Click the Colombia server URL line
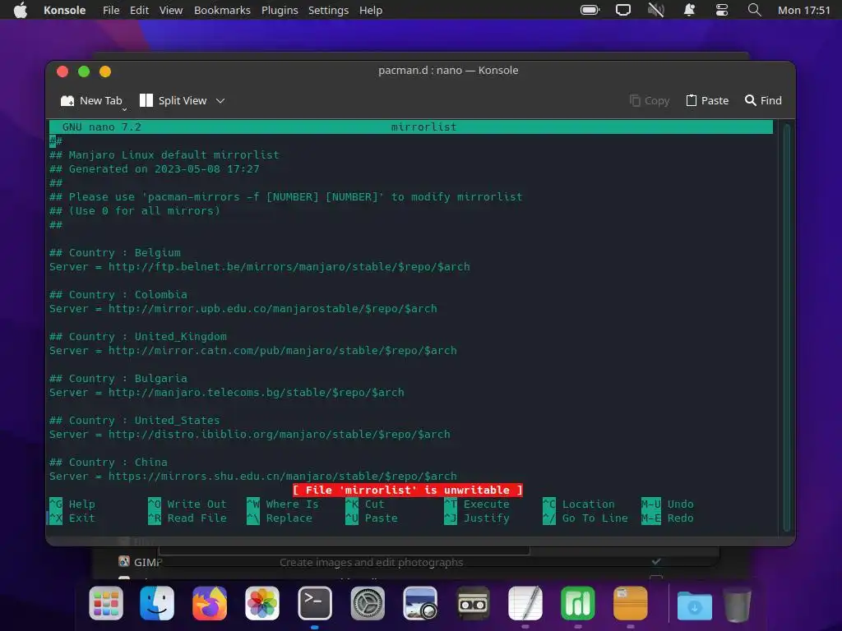This screenshot has width=842, height=631. 243,309
